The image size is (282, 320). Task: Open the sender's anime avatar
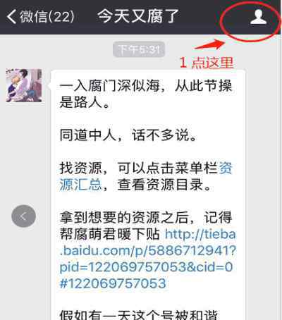tap(24, 85)
